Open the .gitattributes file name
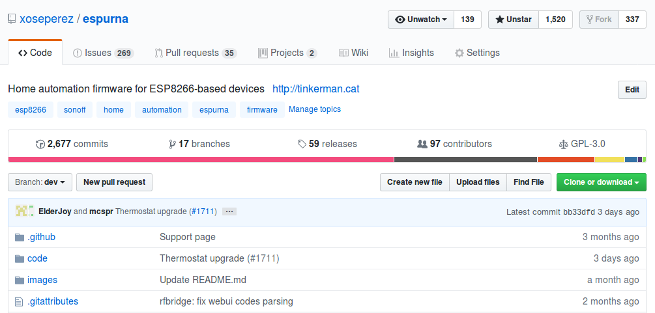 click(x=53, y=301)
